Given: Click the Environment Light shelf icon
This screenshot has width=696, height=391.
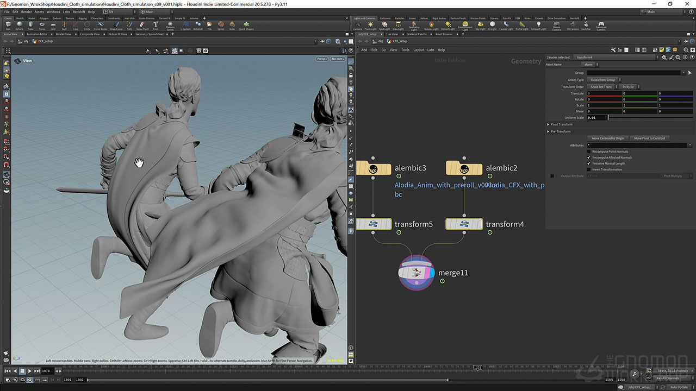Looking at the screenshot, I should pos(465,25).
